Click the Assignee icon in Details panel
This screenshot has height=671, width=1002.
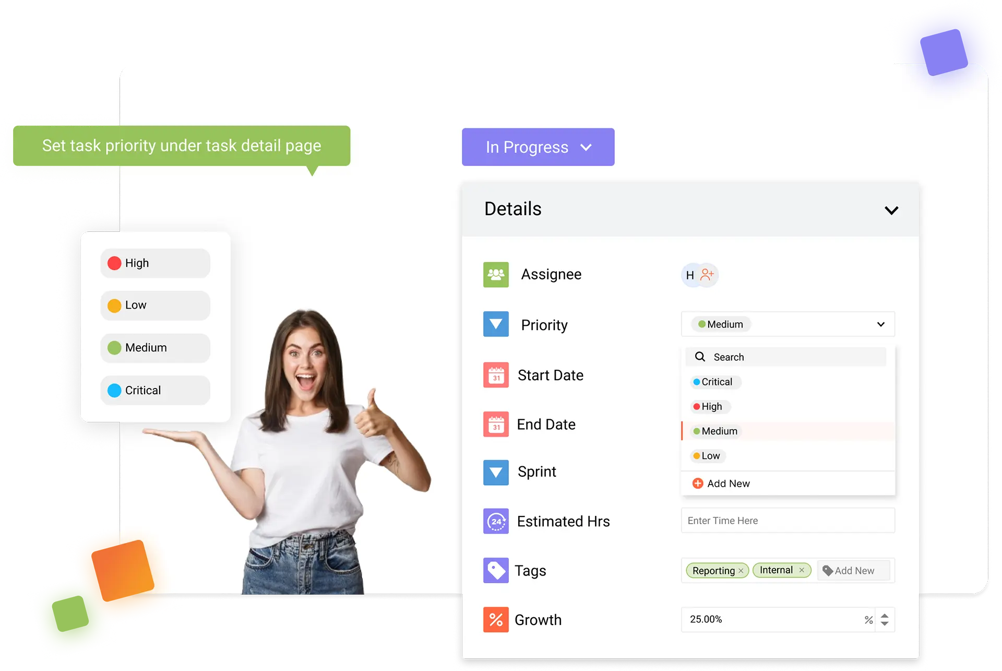coord(495,275)
